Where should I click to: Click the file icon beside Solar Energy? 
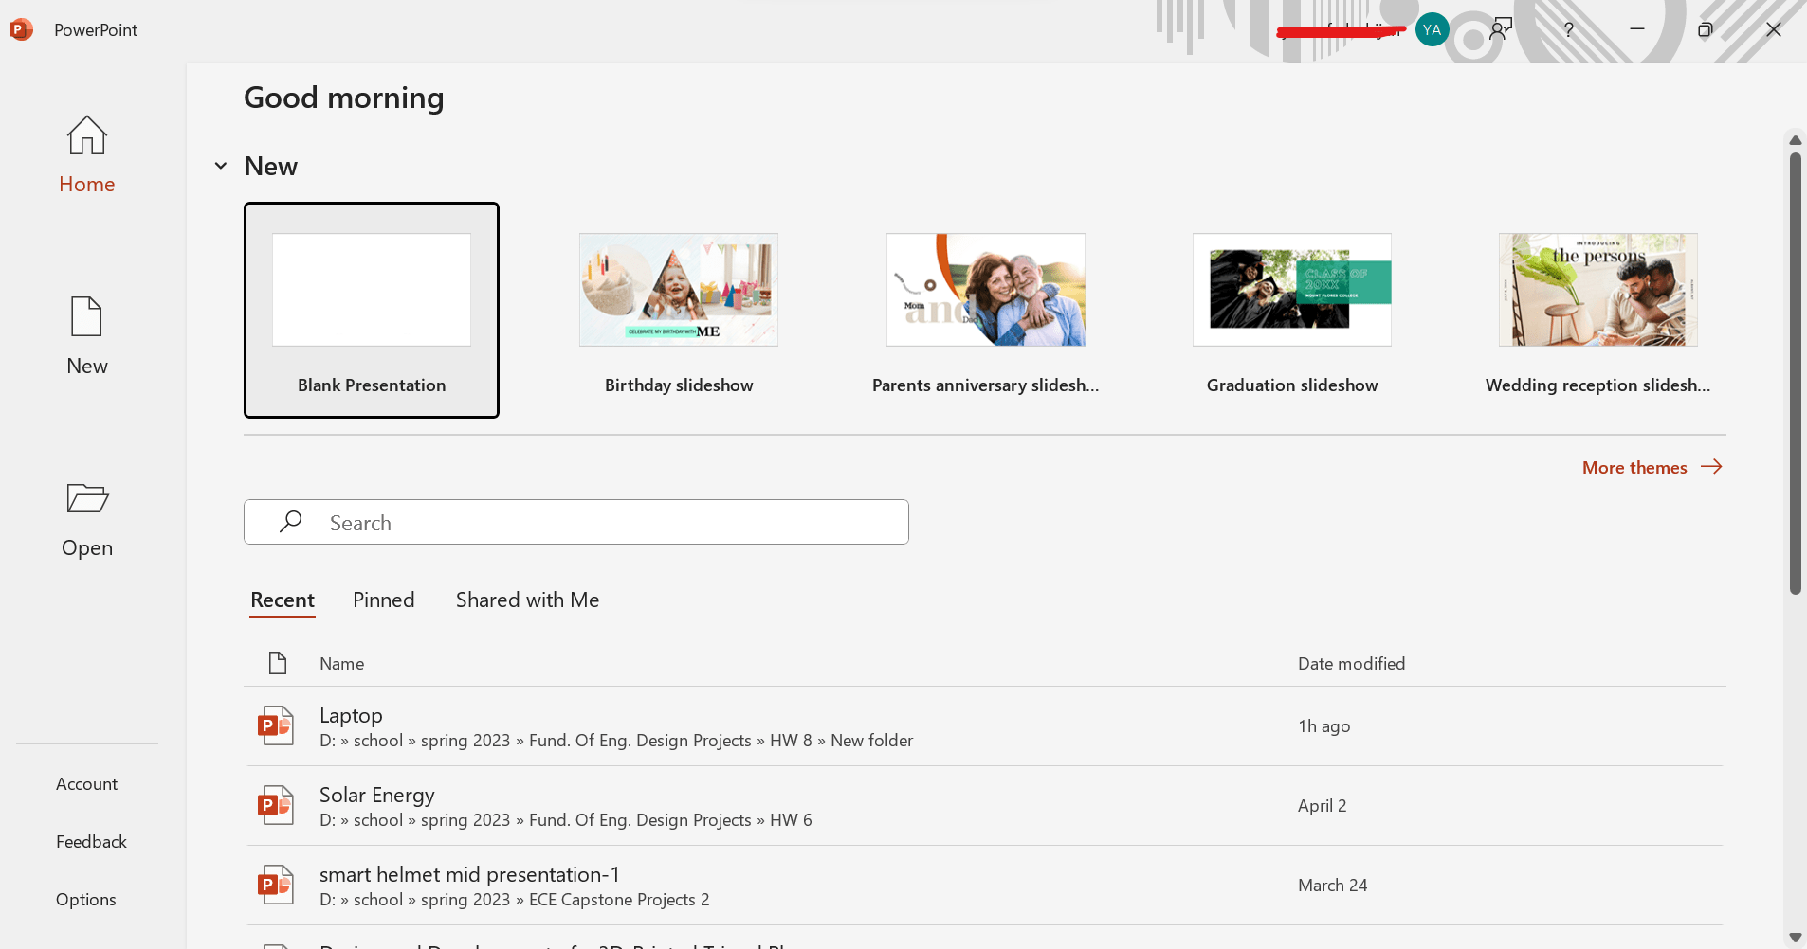coord(276,806)
